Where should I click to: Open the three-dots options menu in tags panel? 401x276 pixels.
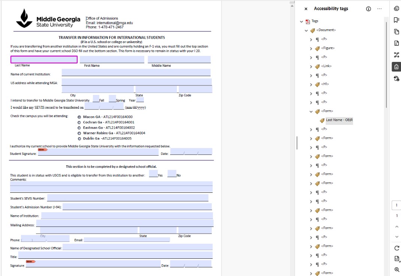[x=379, y=9]
